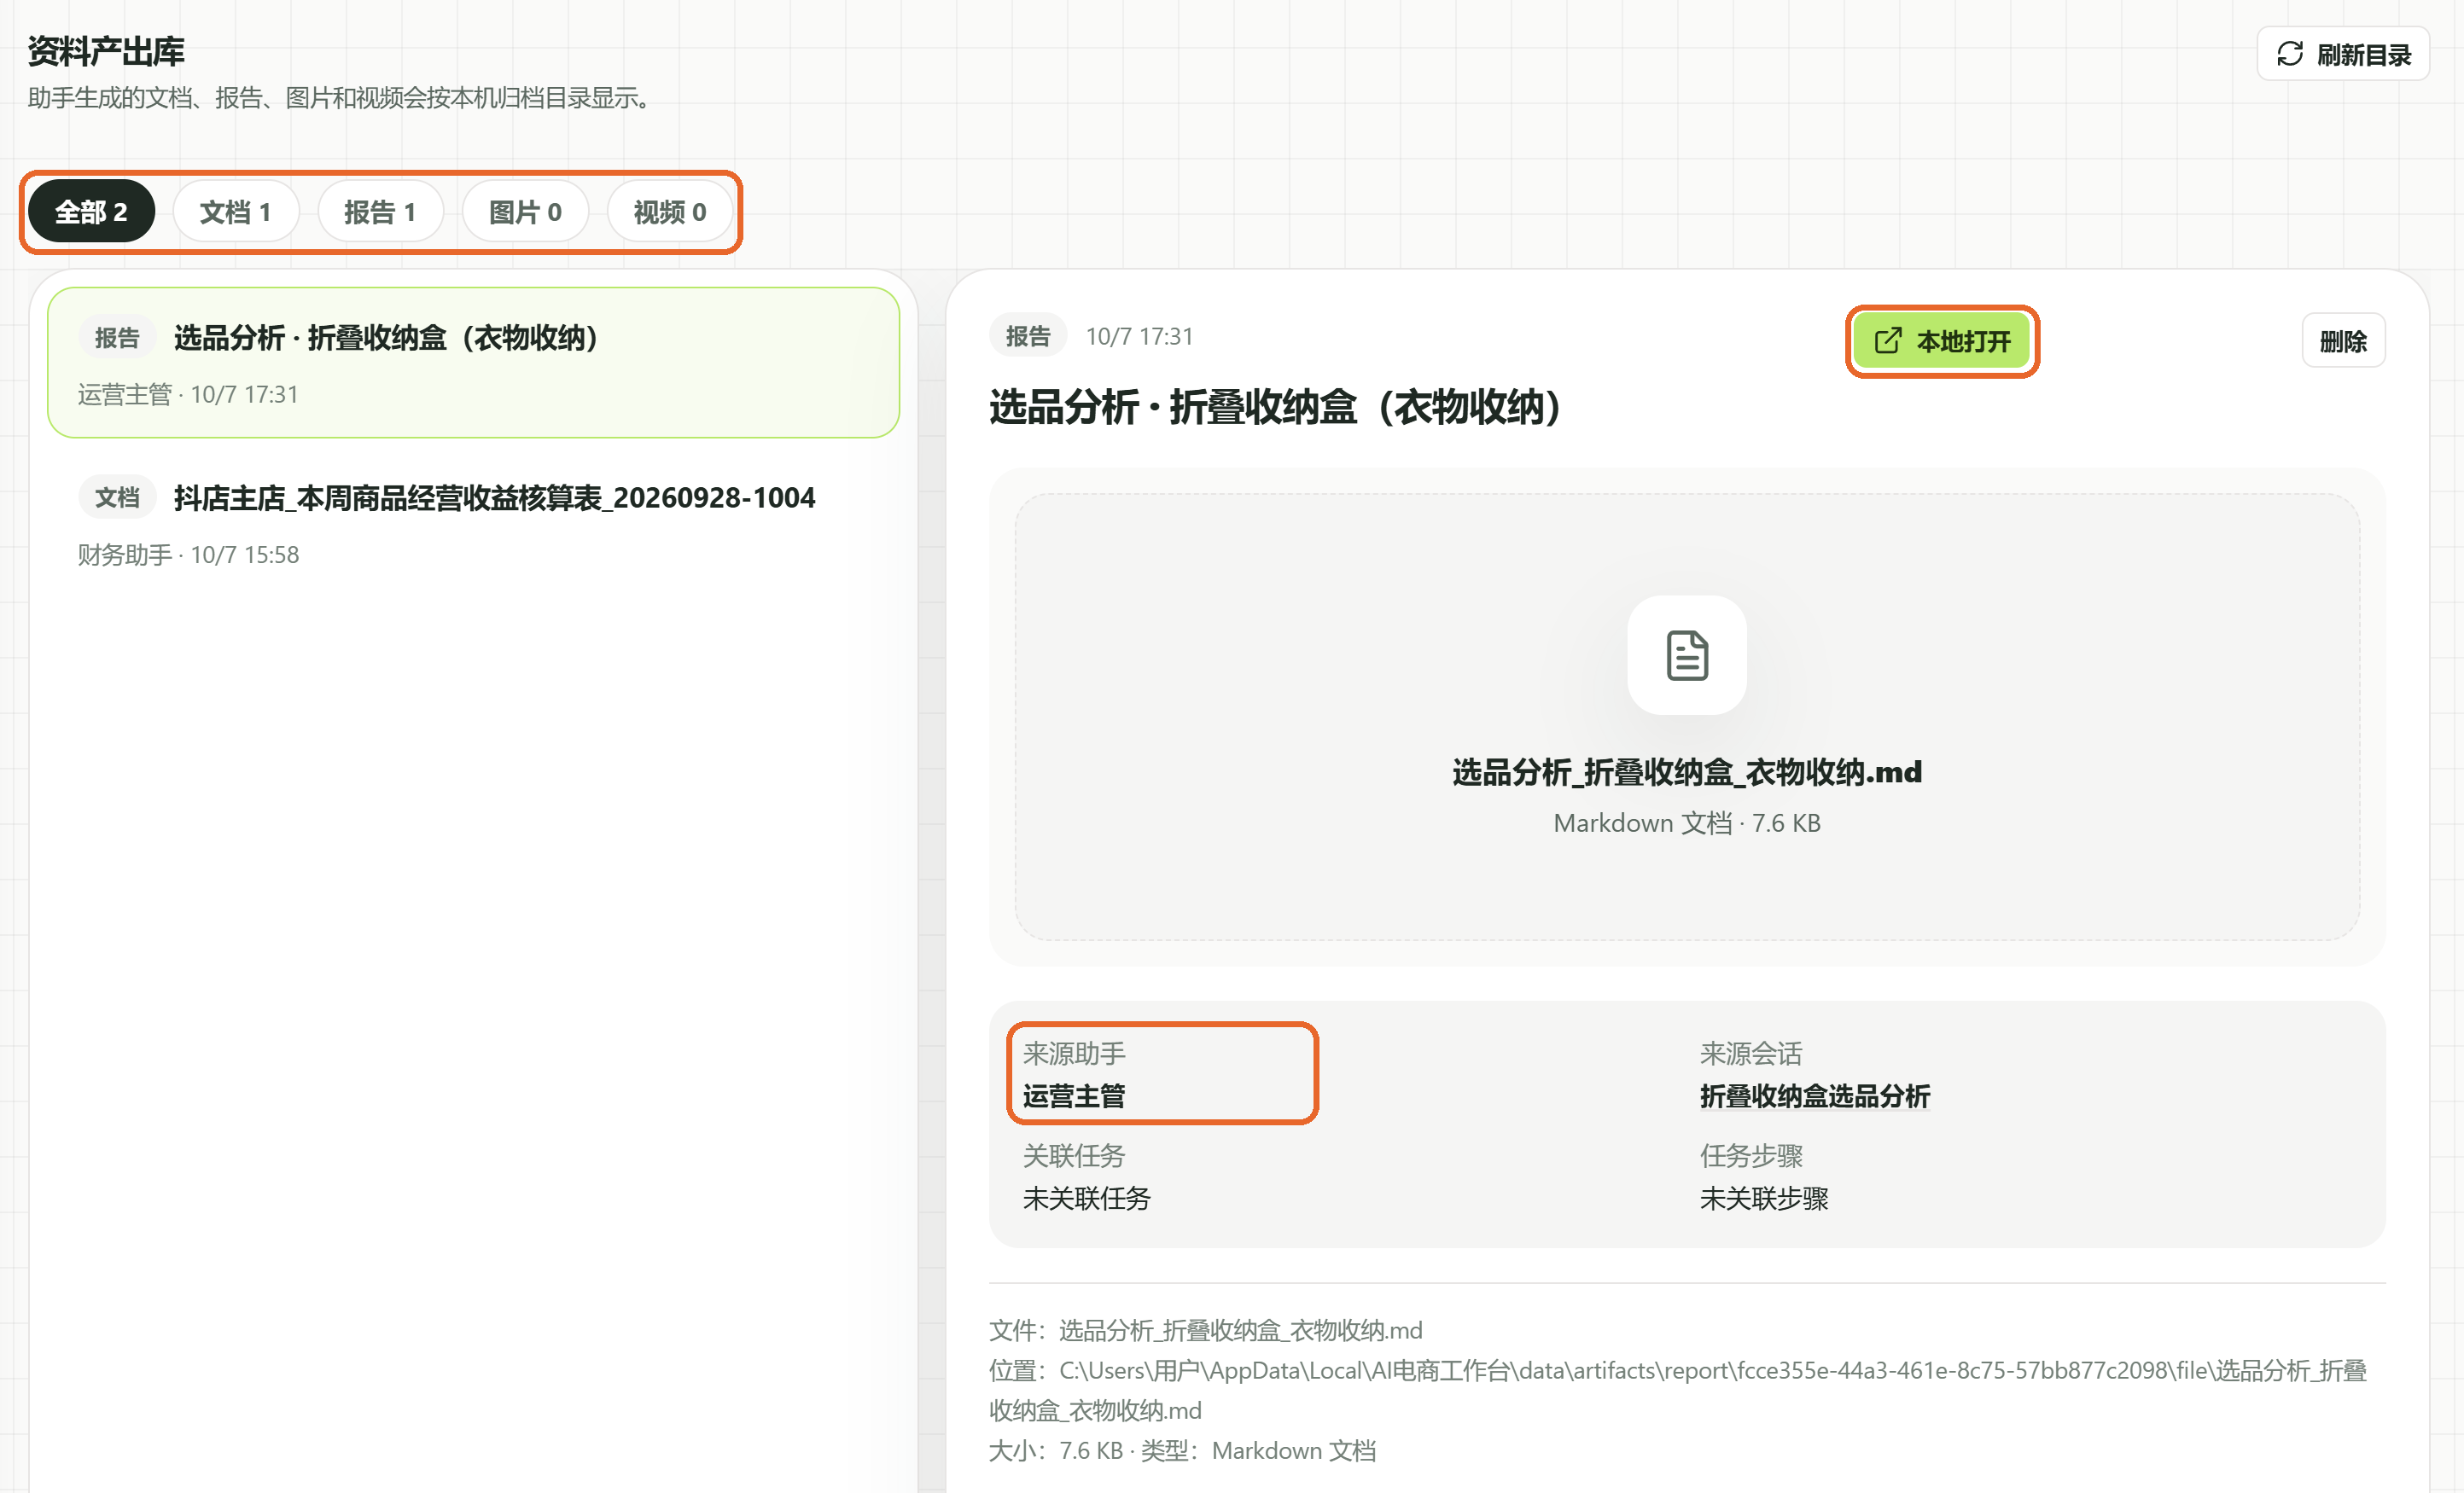This screenshot has width=2464, height=1493.
Task: Click the 资料产出库 page title
Action: click(106, 51)
